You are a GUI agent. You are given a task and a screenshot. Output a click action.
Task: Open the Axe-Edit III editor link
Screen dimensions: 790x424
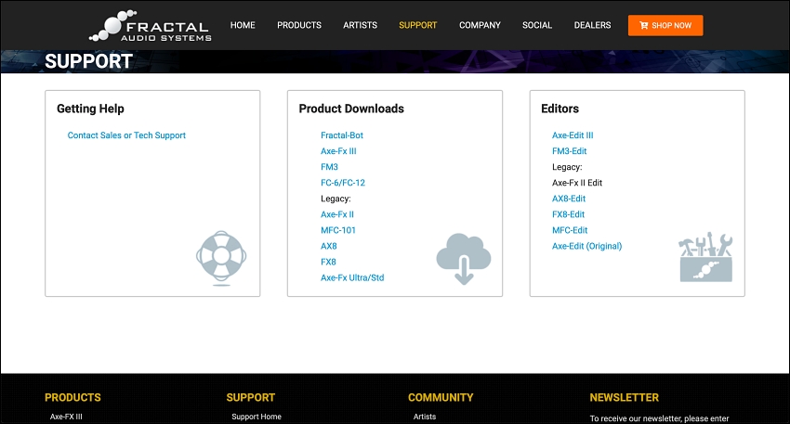click(x=573, y=135)
